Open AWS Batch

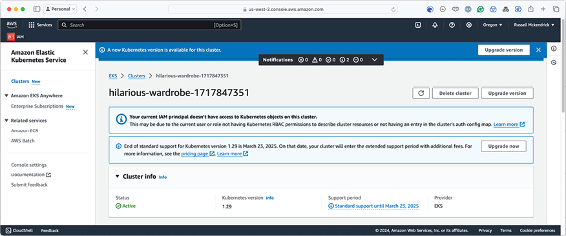23,141
